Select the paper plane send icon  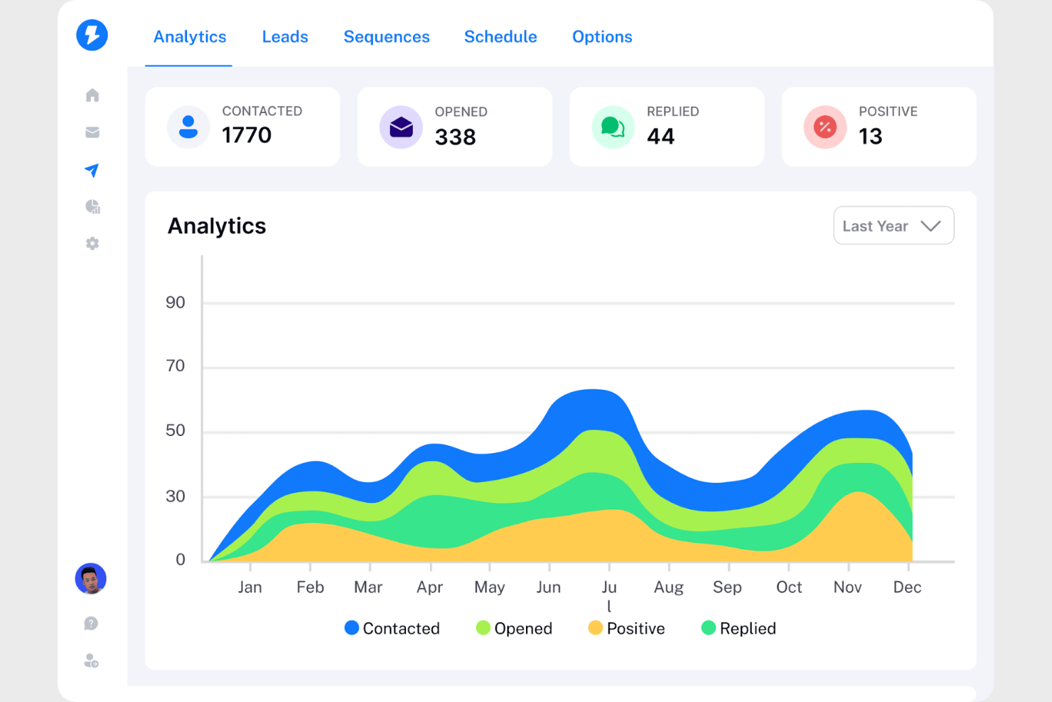tap(92, 170)
